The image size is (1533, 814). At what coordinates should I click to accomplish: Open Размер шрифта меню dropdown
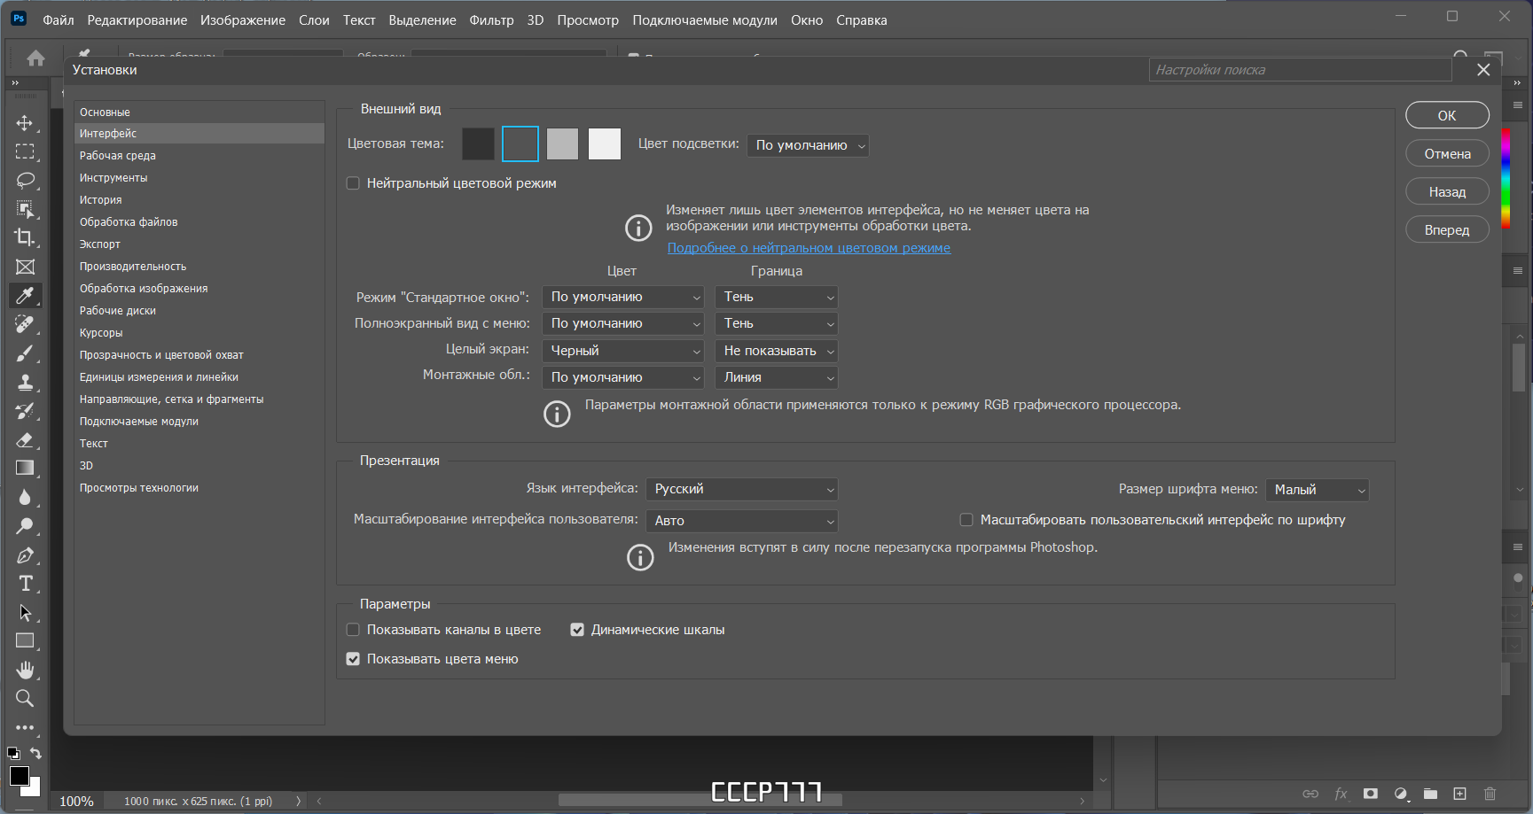tap(1318, 490)
